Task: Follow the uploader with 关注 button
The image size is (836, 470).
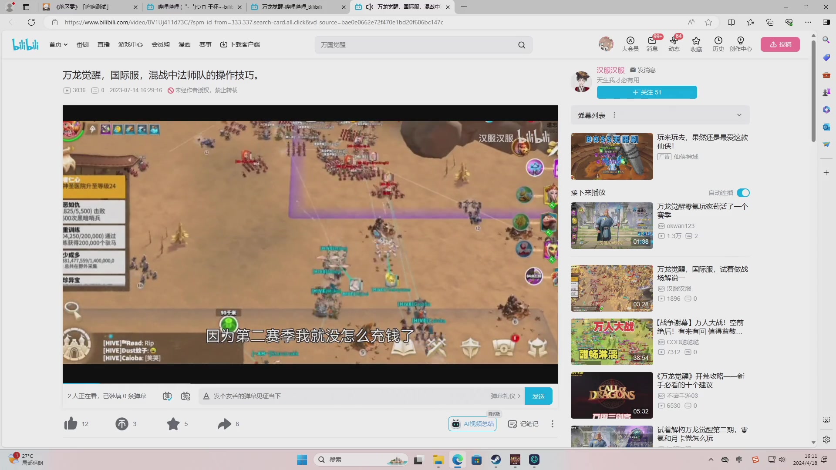Action: [x=647, y=92]
